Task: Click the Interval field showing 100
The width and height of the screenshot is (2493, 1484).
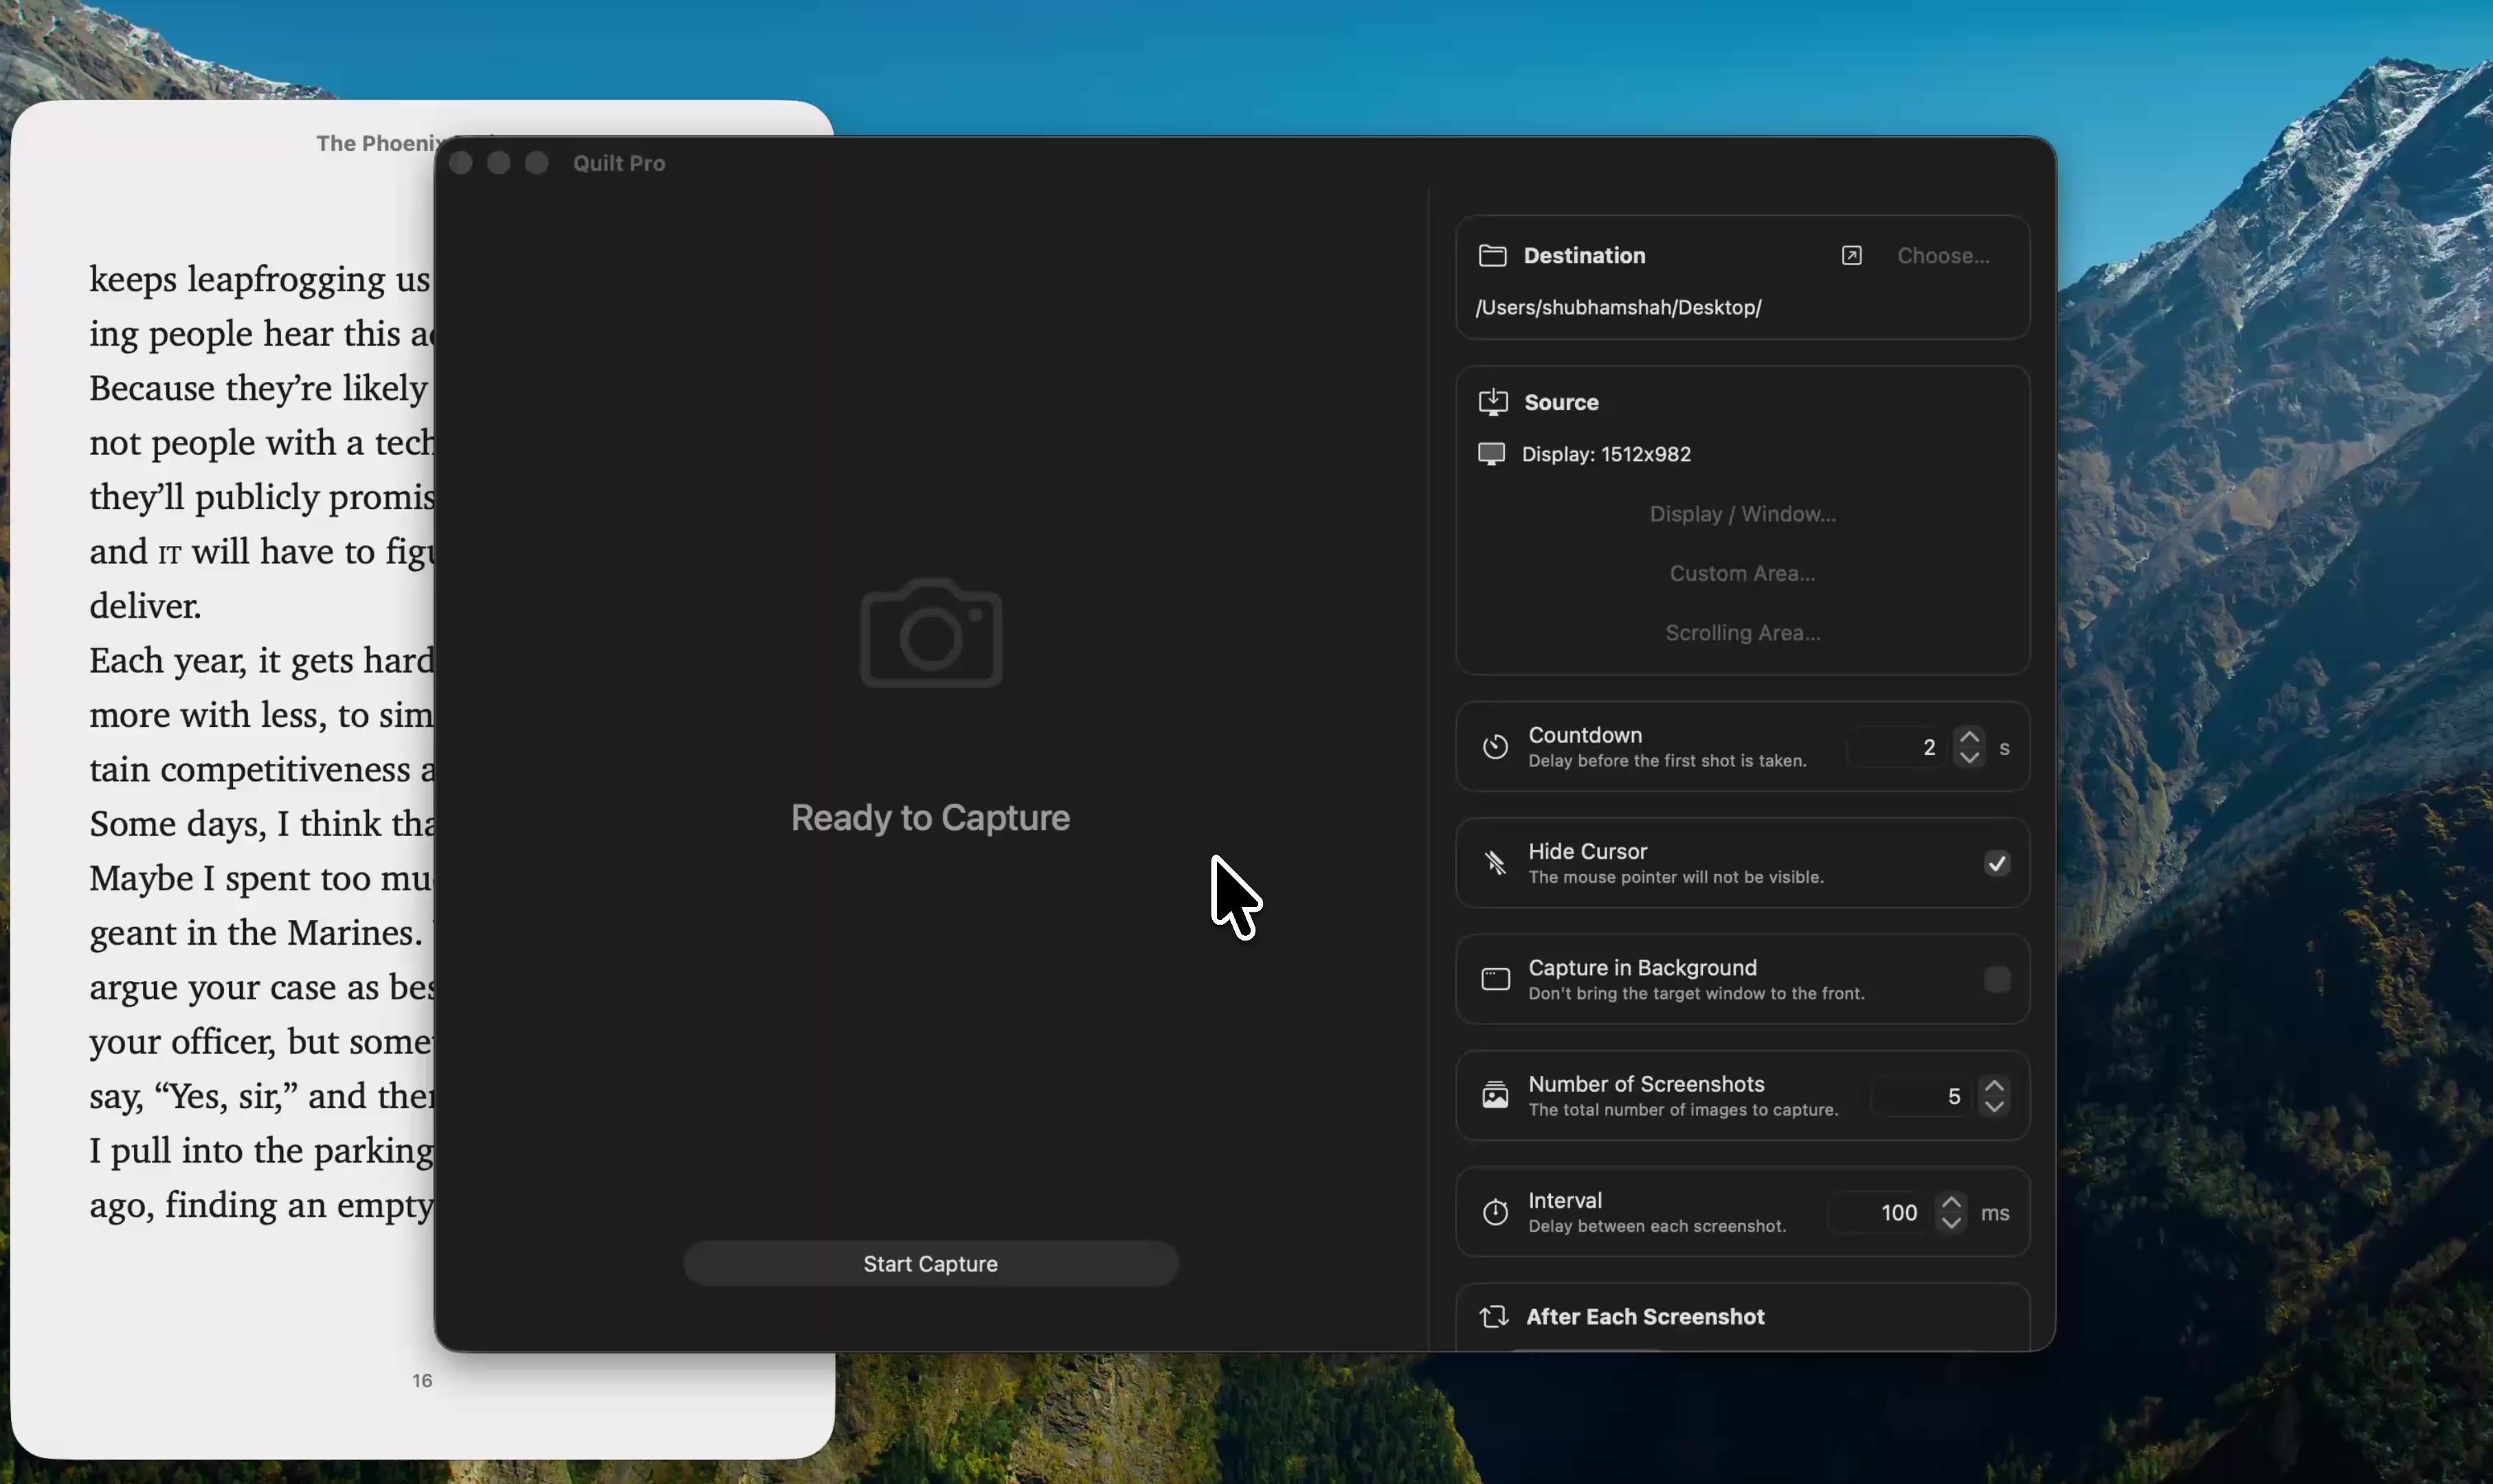Action: 1879,1212
